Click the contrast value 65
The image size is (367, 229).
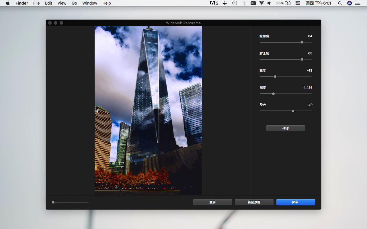pyautogui.click(x=310, y=53)
